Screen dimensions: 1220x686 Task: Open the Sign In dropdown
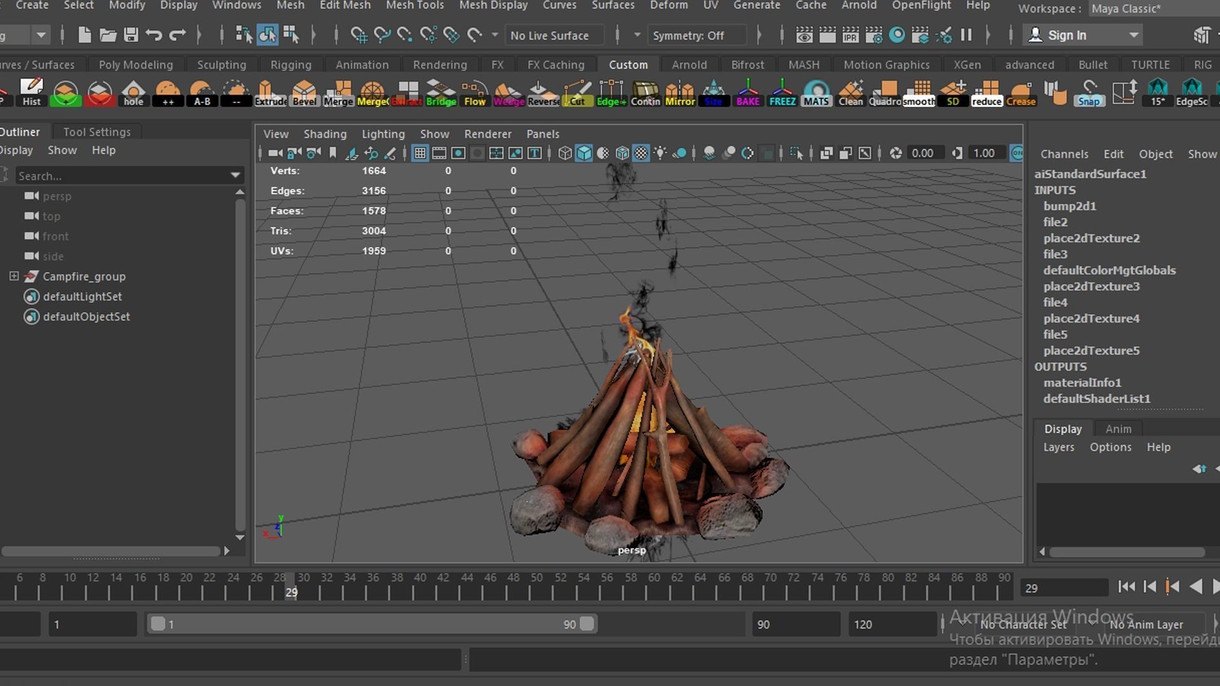[1083, 36]
